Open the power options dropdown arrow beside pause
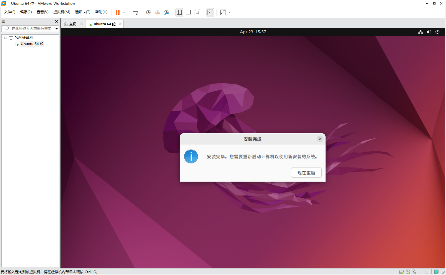The height and width of the screenshot is (275, 446). click(x=124, y=12)
